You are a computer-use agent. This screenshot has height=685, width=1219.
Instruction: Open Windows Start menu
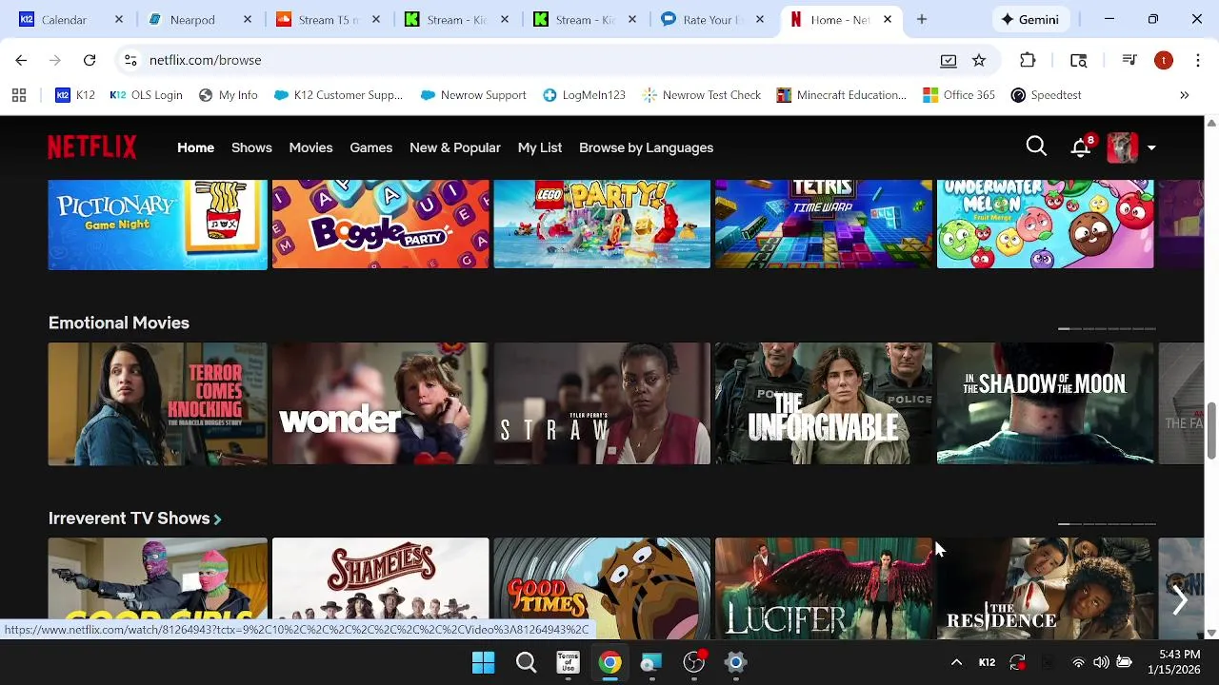[483, 662]
